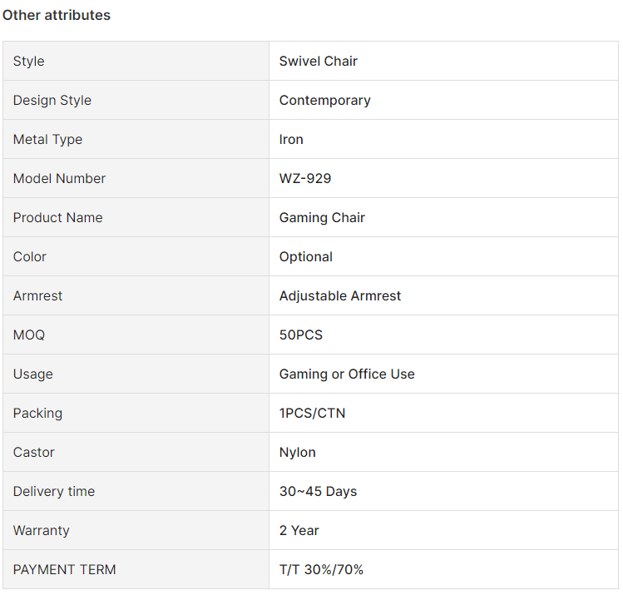This screenshot has width=623, height=595.
Task: Click the Nylon castor value
Action: (297, 453)
